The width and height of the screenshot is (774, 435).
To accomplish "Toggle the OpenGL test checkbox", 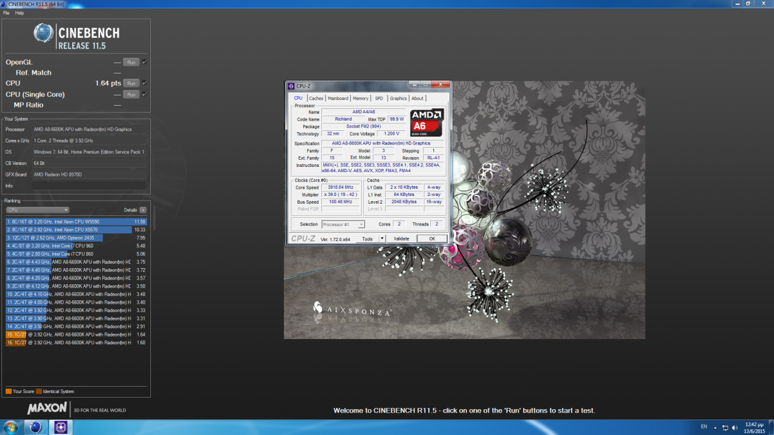I will 144,62.
